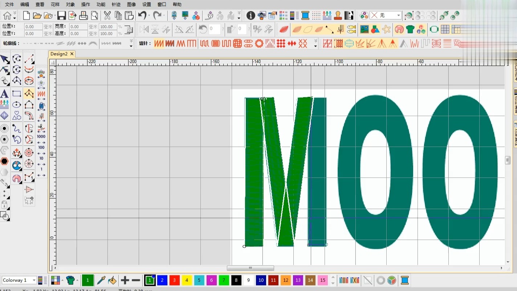Open the 无 pattern combo box
This screenshot has width=517, height=291.
click(x=385, y=15)
